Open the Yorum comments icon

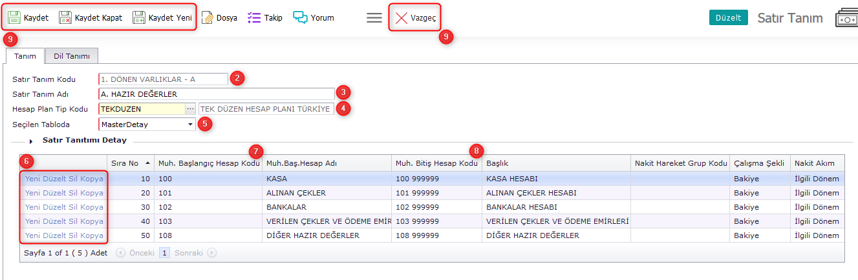click(300, 17)
